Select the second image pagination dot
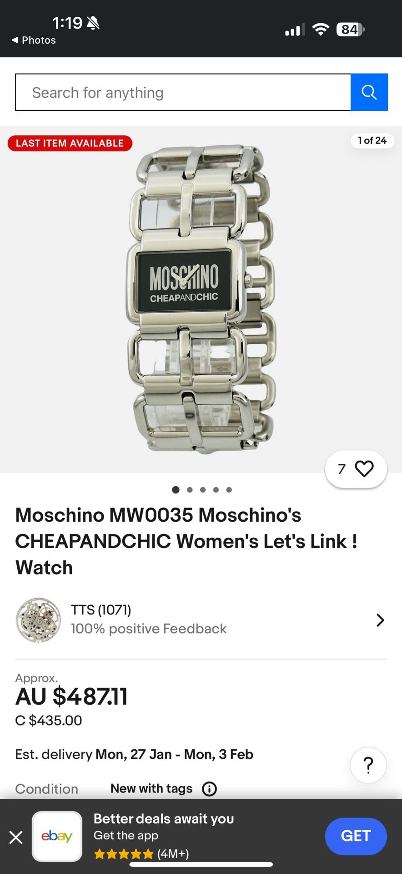Image resolution: width=402 pixels, height=874 pixels. click(190, 490)
